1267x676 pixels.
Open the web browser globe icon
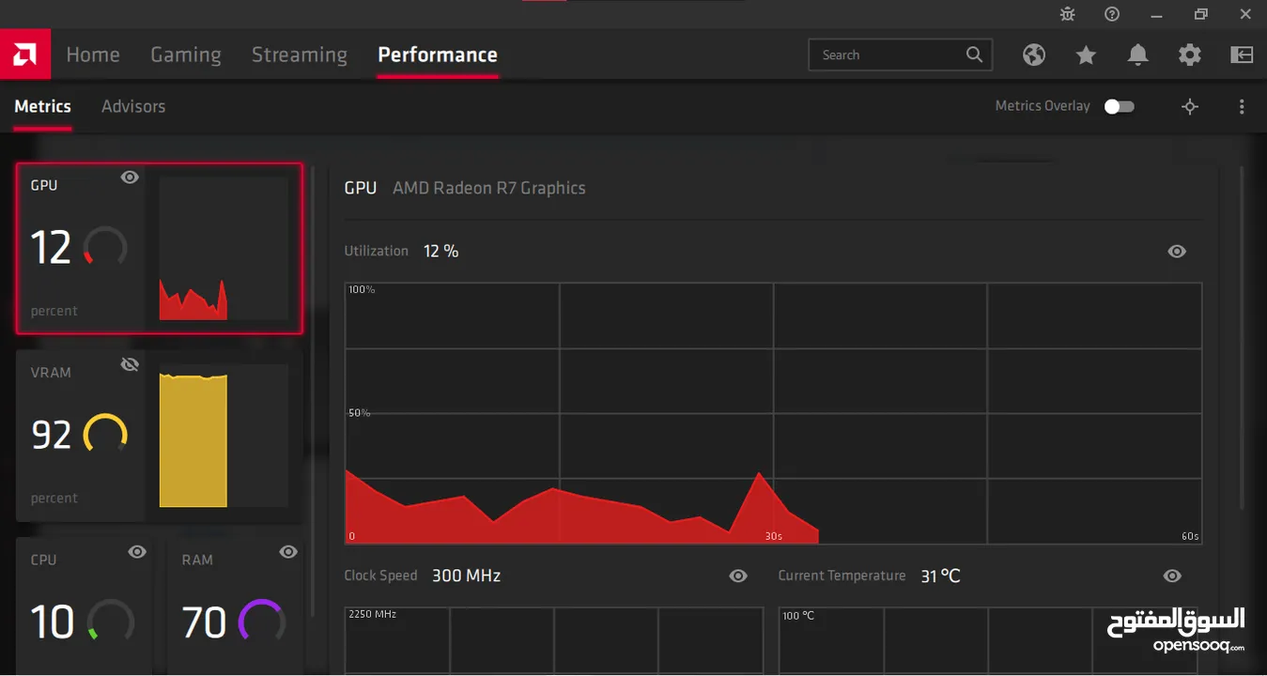coord(1034,54)
